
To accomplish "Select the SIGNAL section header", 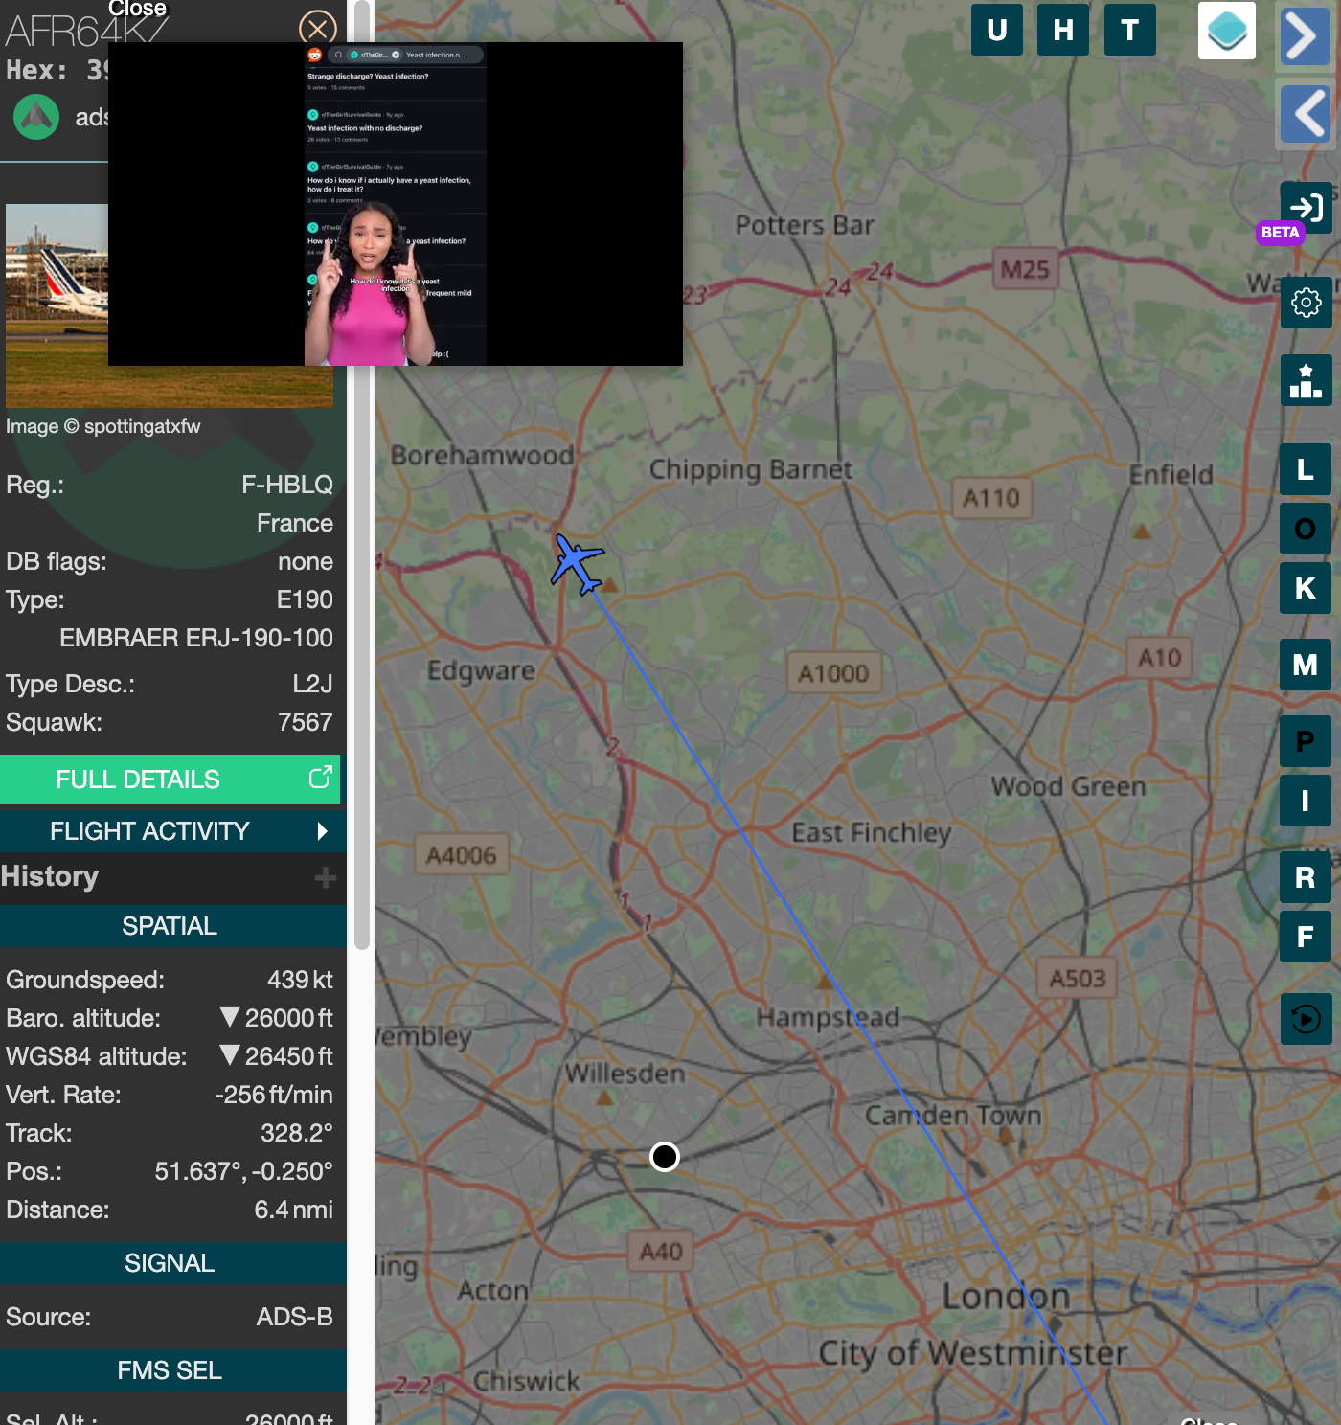I will click(x=169, y=1262).
